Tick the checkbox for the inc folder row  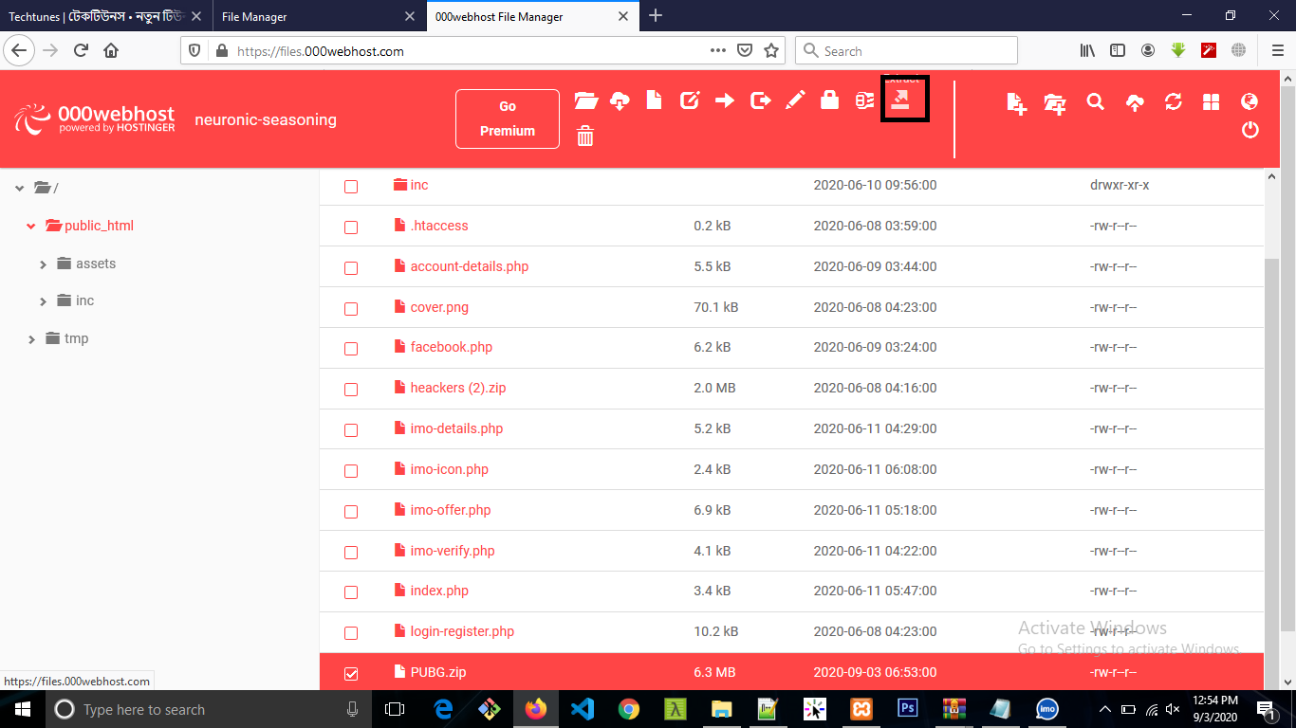pos(351,187)
